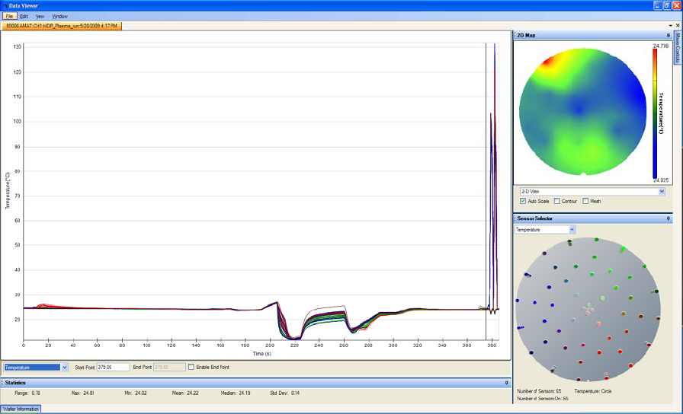
Task: Open Sensor Selector Temperature dropdown
Action: pos(572,229)
